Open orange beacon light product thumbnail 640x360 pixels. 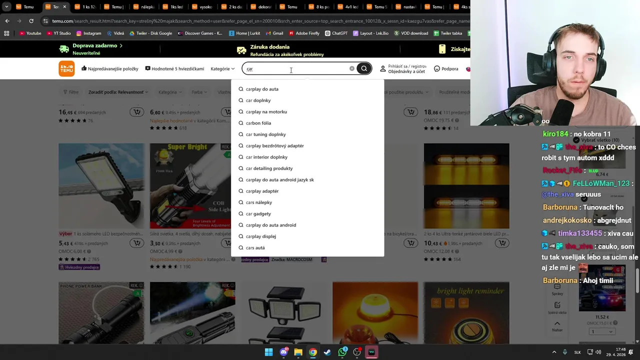click(375, 313)
